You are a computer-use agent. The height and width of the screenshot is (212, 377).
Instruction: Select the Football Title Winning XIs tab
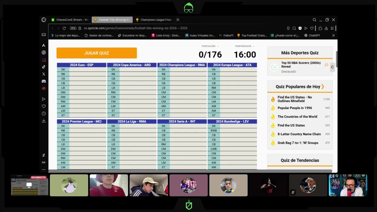point(112,20)
